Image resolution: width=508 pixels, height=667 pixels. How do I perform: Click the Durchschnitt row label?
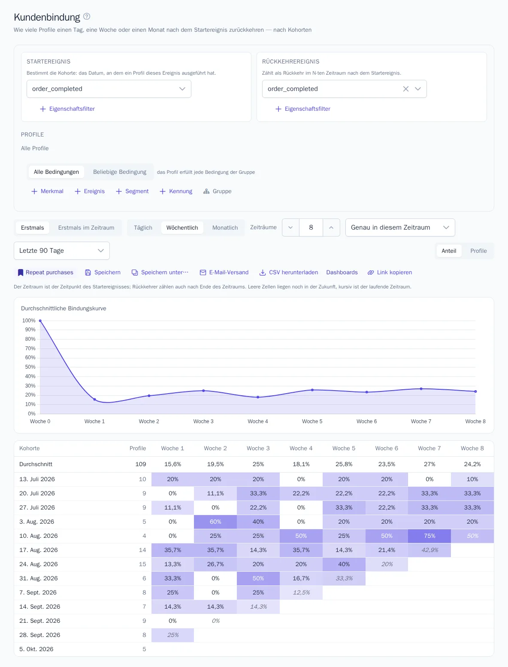(36, 464)
